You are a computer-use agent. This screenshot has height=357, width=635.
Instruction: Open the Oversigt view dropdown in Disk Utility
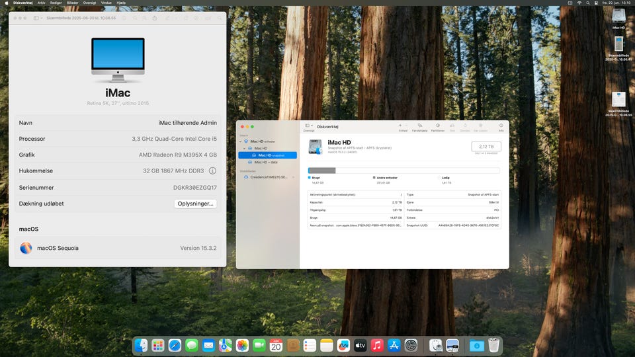point(309,126)
